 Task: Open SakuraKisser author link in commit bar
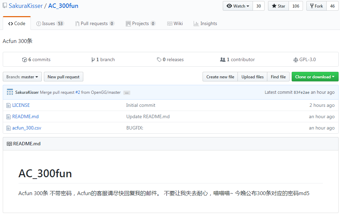[x=27, y=92]
